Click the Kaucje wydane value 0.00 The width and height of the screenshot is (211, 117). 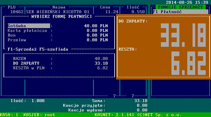point(142,110)
